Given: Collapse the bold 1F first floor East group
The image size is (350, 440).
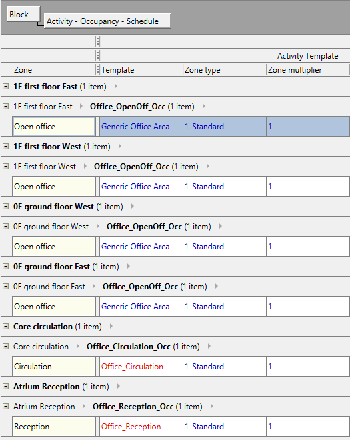Looking at the screenshot, I should point(5,87).
